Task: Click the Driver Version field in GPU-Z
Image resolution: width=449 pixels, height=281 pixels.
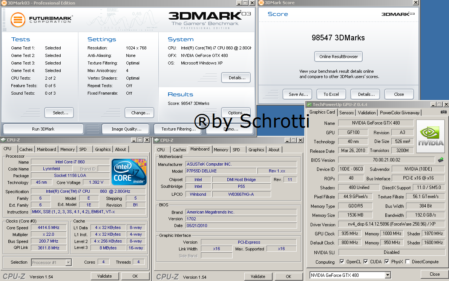Action: click(x=391, y=224)
